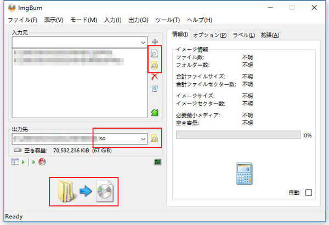Click the image progress bar
Viewport: 329px width, 225px height.
[x=238, y=135]
